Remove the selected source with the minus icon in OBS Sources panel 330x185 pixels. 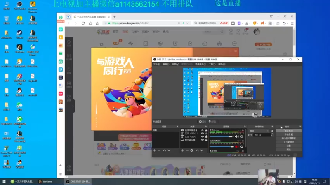coord(187,150)
